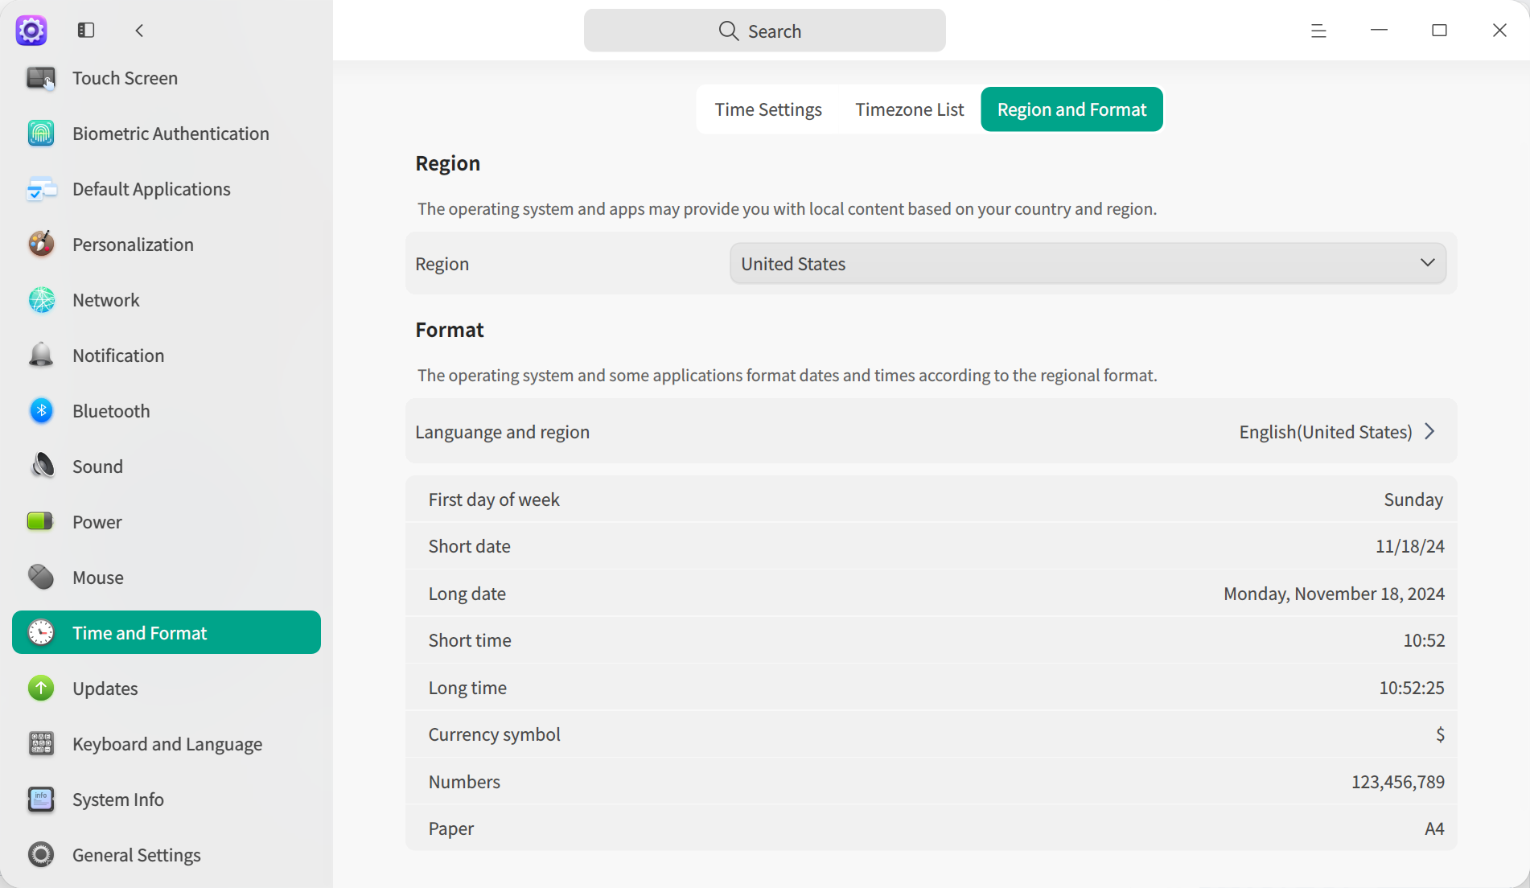Open the Mouse icon in sidebar
The image size is (1530, 888).
[x=40, y=578]
